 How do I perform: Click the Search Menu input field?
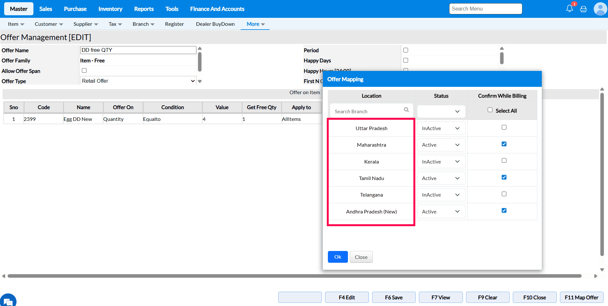485,9
